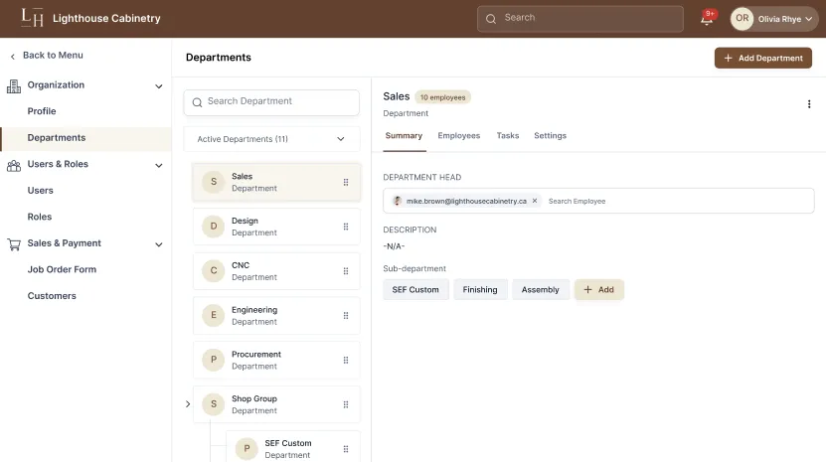Click the Lighthouse Cabinetry logo
Viewport: 826px width, 462px height.
(x=33, y=18)
